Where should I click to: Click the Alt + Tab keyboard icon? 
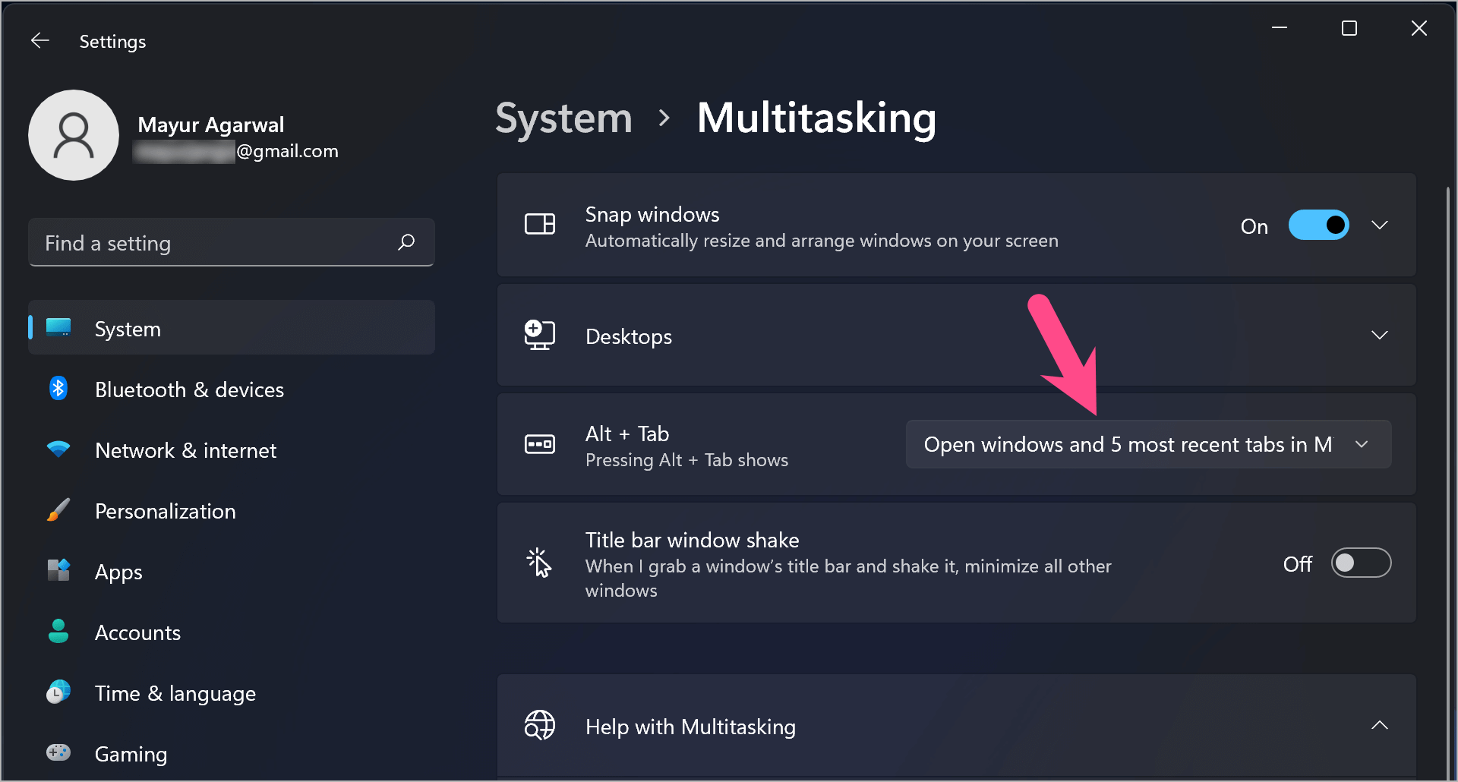538,444
